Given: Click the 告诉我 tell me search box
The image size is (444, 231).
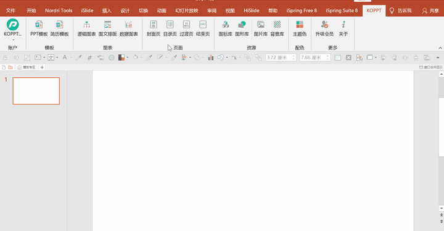Looking at the screenshot, I should coord(401,10).
